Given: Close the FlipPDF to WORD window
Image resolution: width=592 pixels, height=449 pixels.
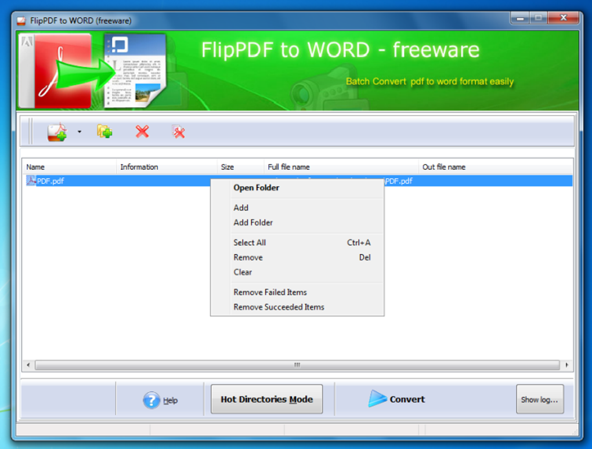Looking at the screenshot, I should pos(564,18).
